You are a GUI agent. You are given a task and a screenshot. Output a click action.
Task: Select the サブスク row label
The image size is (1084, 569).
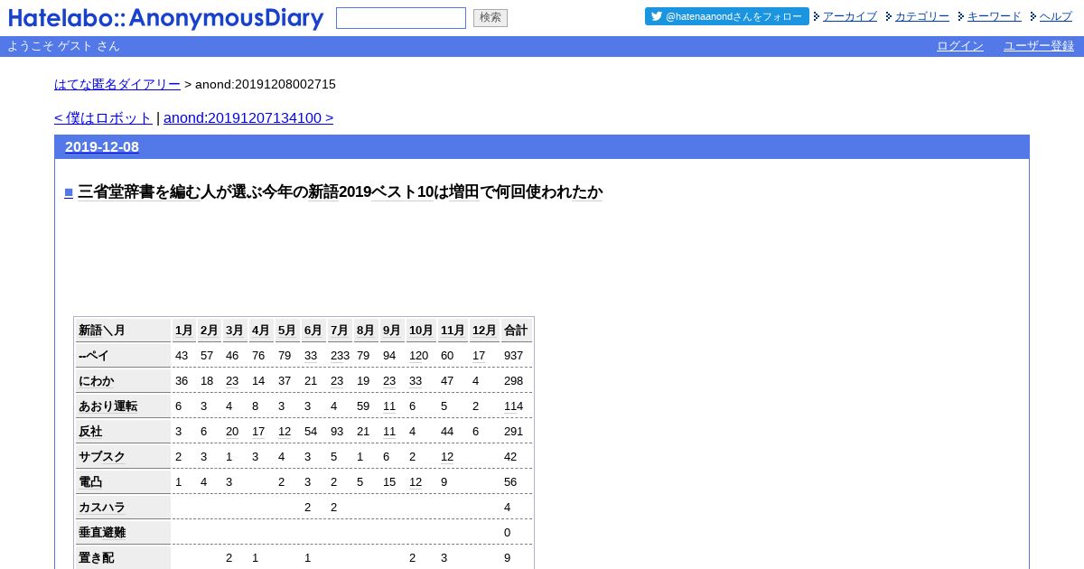click(x=123, y=457)
